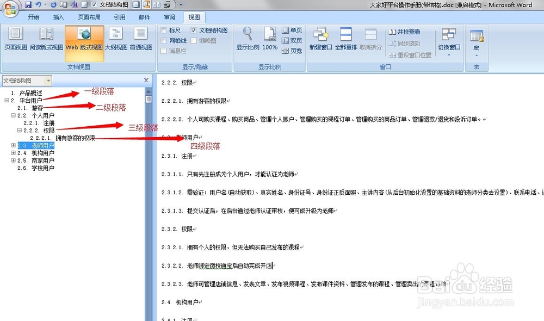Click 并排查看 view side by side
The width and height of the screenshot is (544, 321).
[404, 32]
